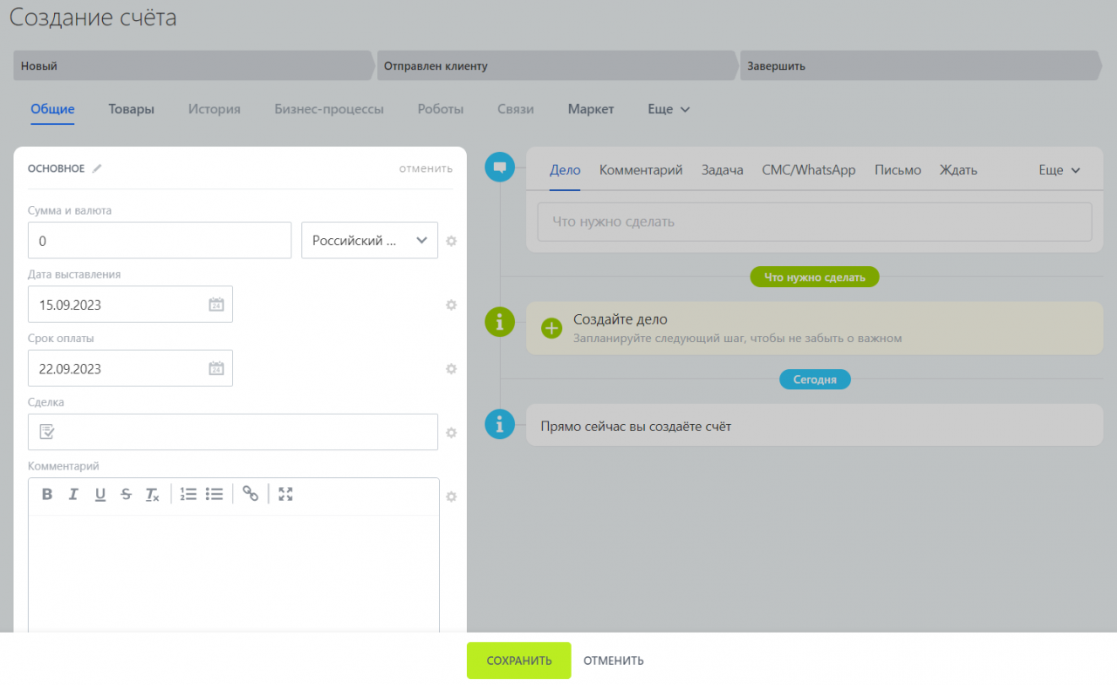Click the Дата выставления date field
1117x685 pixels.
click(130, 305)
